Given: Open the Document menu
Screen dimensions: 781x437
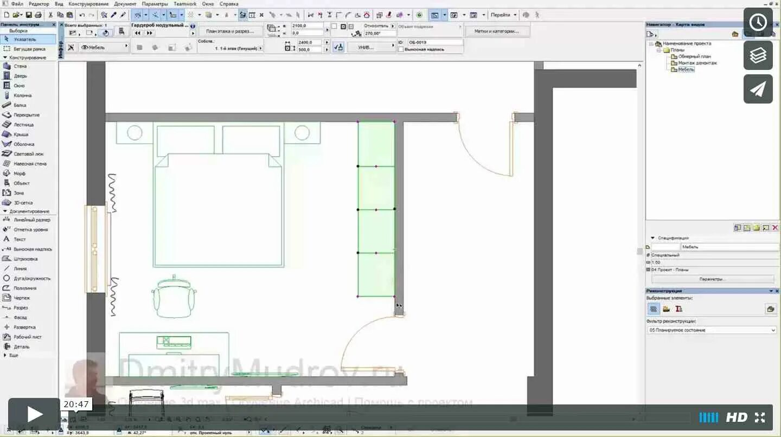Looking at the screenshot, I should (125, 4).
